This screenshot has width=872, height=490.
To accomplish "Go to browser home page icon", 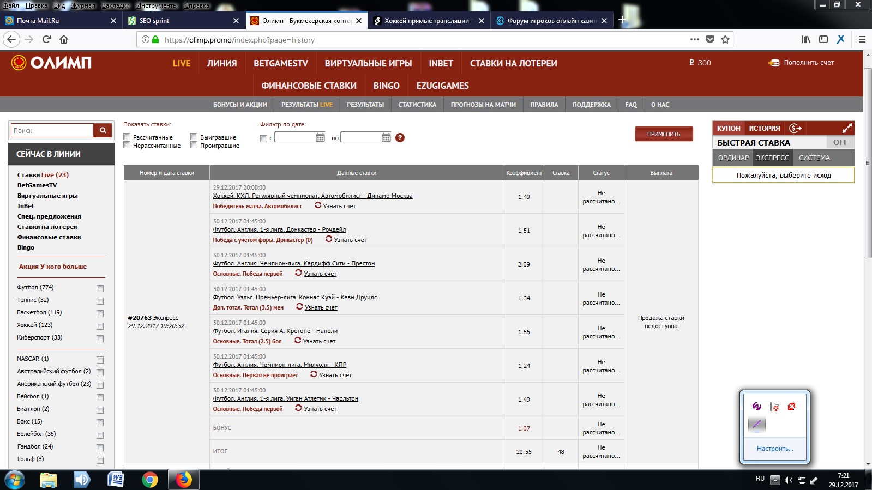I will (64, 39).
